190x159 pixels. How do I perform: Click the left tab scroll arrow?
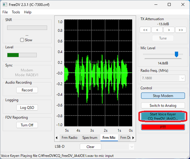pos(57,138)
